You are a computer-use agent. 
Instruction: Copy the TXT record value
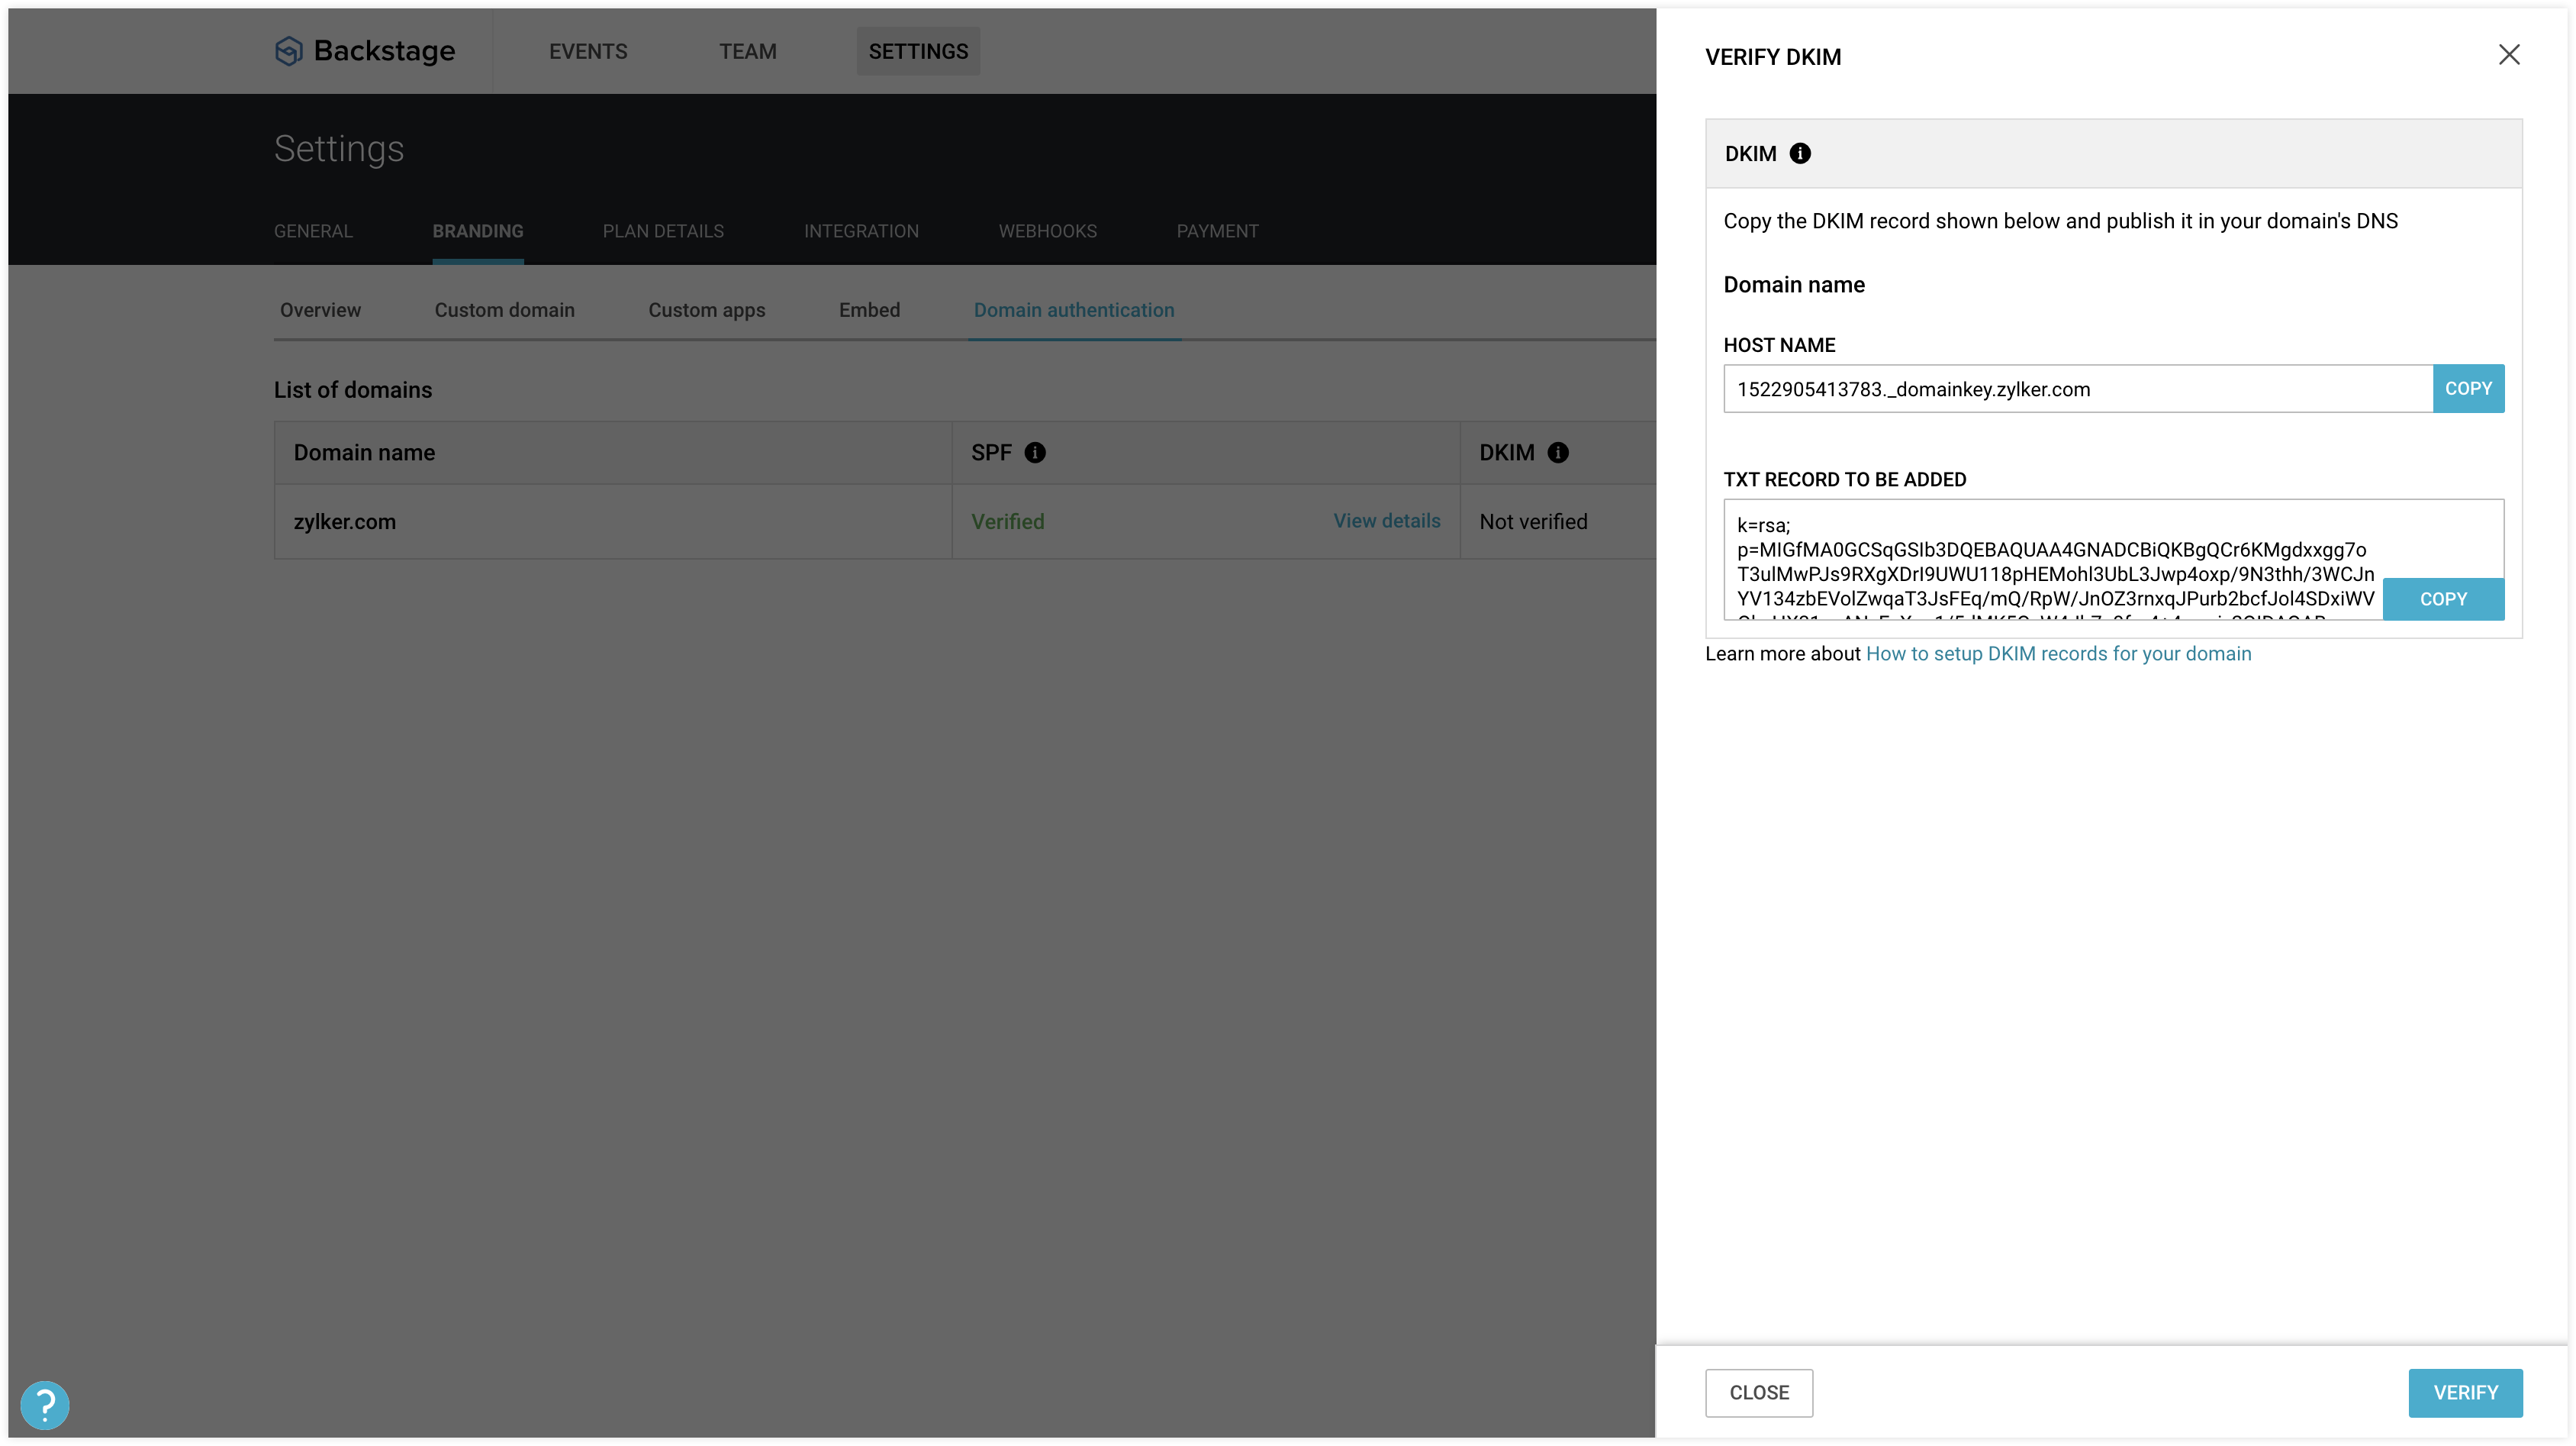click(x=2442, y=599)
